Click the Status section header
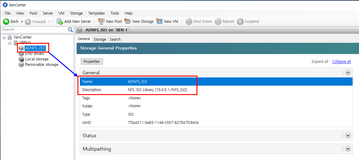 point(216,135)
